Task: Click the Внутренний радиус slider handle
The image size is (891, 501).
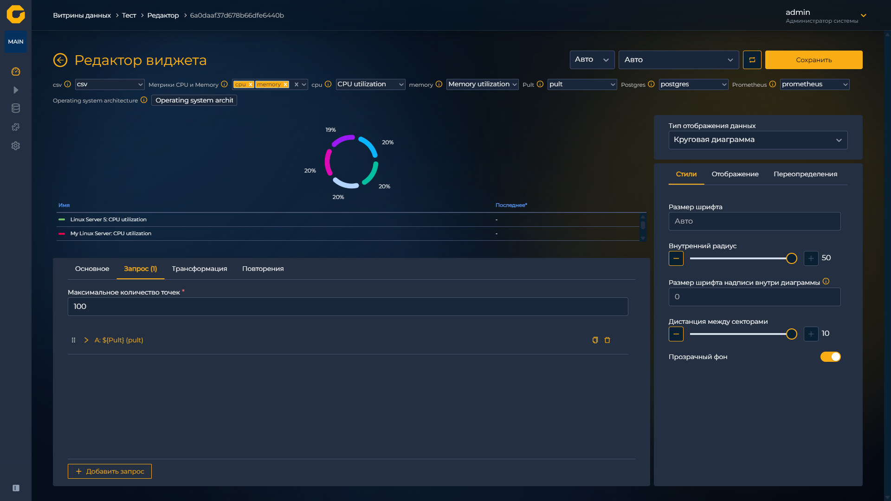Action: pos(792,258)
